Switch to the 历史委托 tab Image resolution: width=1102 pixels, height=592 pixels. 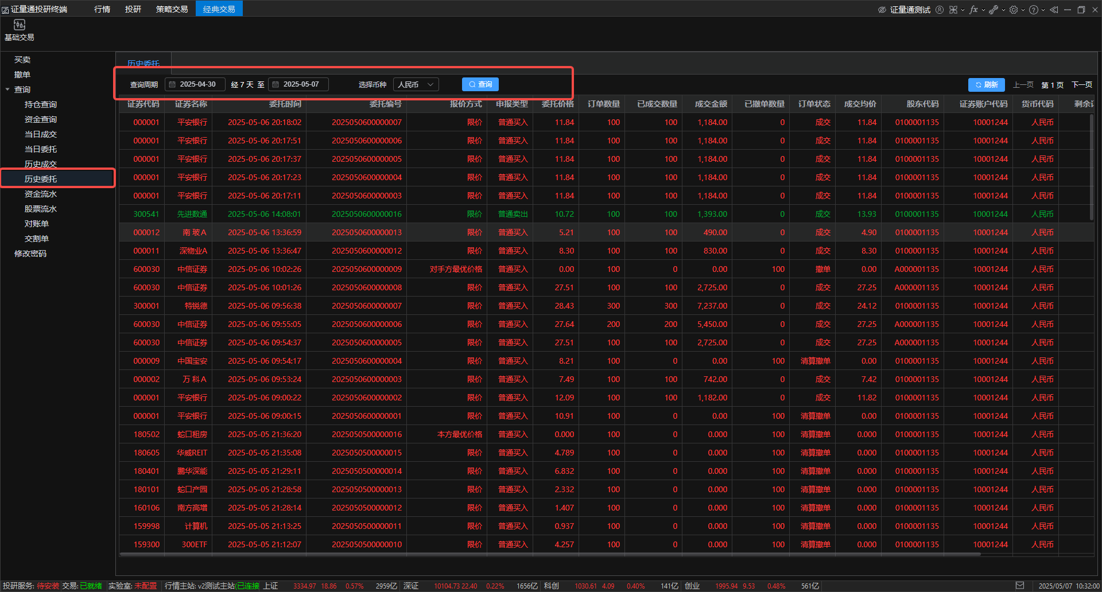coord(143,63)
